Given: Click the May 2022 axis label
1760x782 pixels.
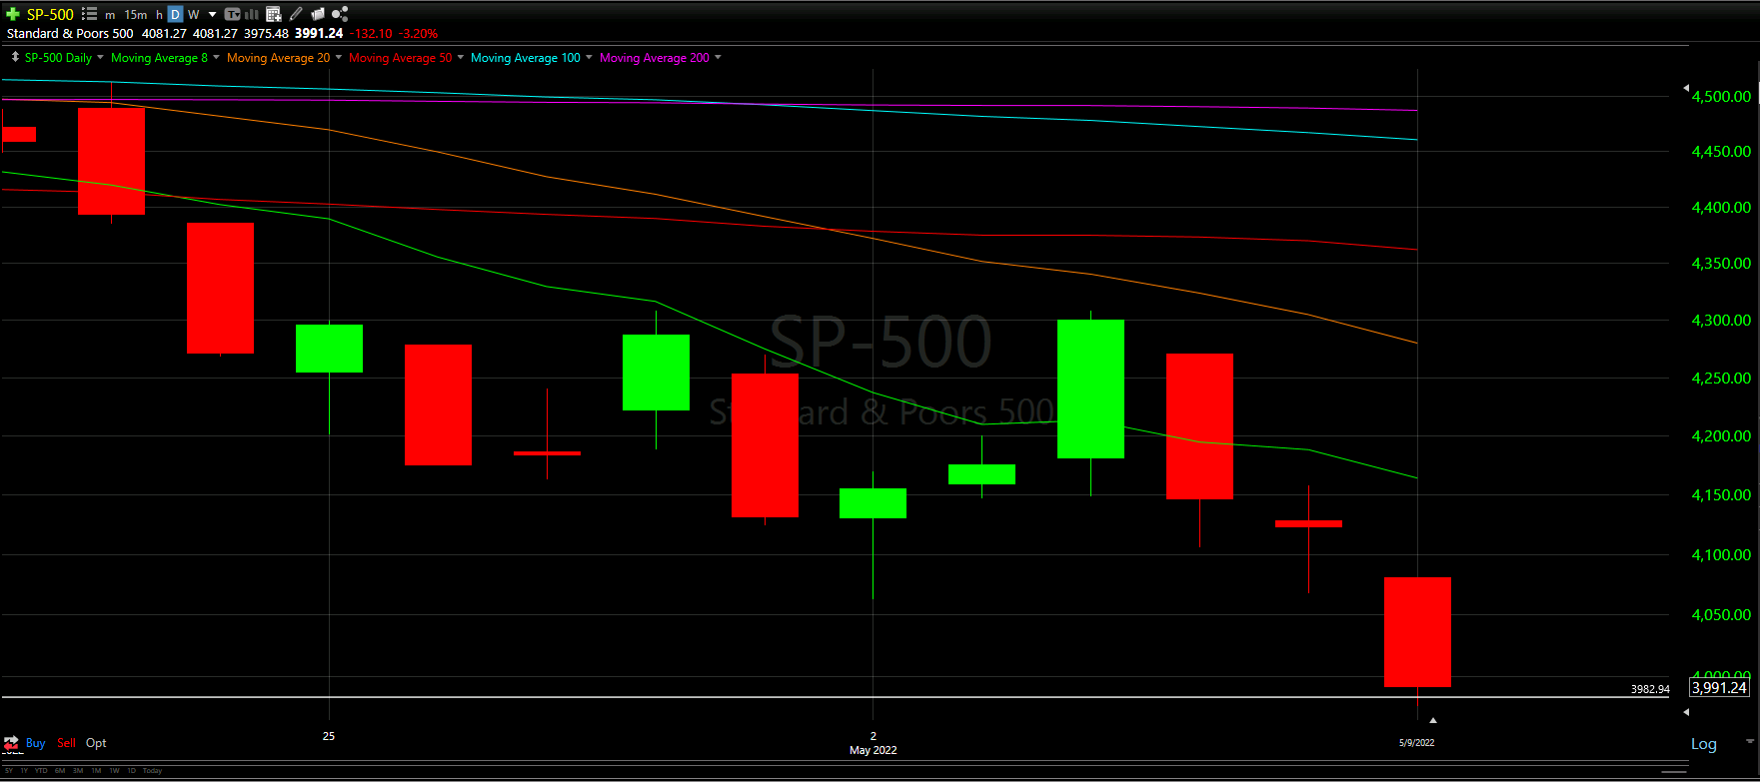Looking at the screenshot, I should point(873,750).
